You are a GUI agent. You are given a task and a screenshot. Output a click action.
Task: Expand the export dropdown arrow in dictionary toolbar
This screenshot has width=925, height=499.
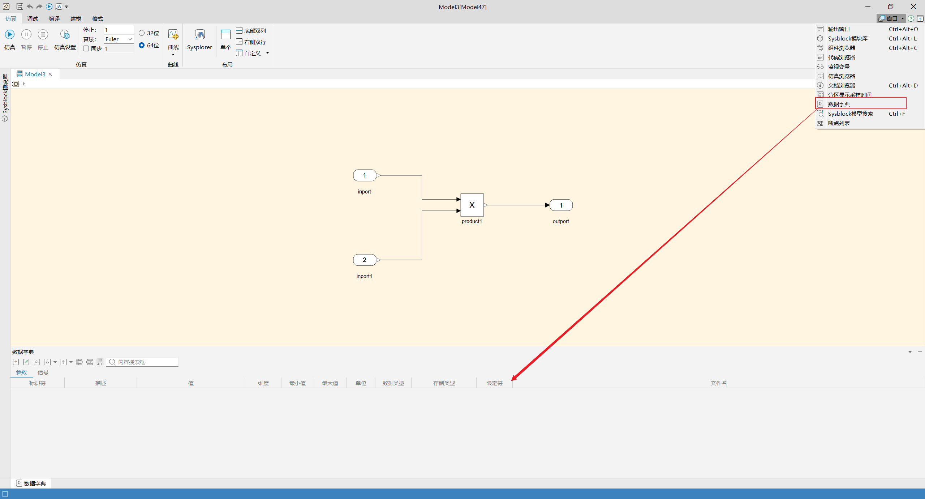click(x=71, y=362)
